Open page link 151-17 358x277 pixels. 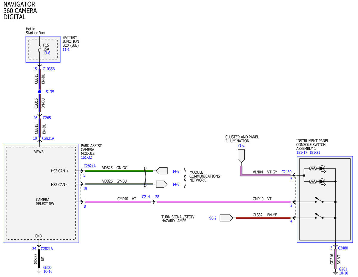[x=302, y=153]
